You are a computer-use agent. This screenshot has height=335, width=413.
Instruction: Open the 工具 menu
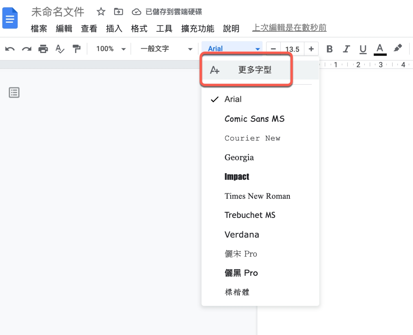pyautogui.click(x=164, y=29)
